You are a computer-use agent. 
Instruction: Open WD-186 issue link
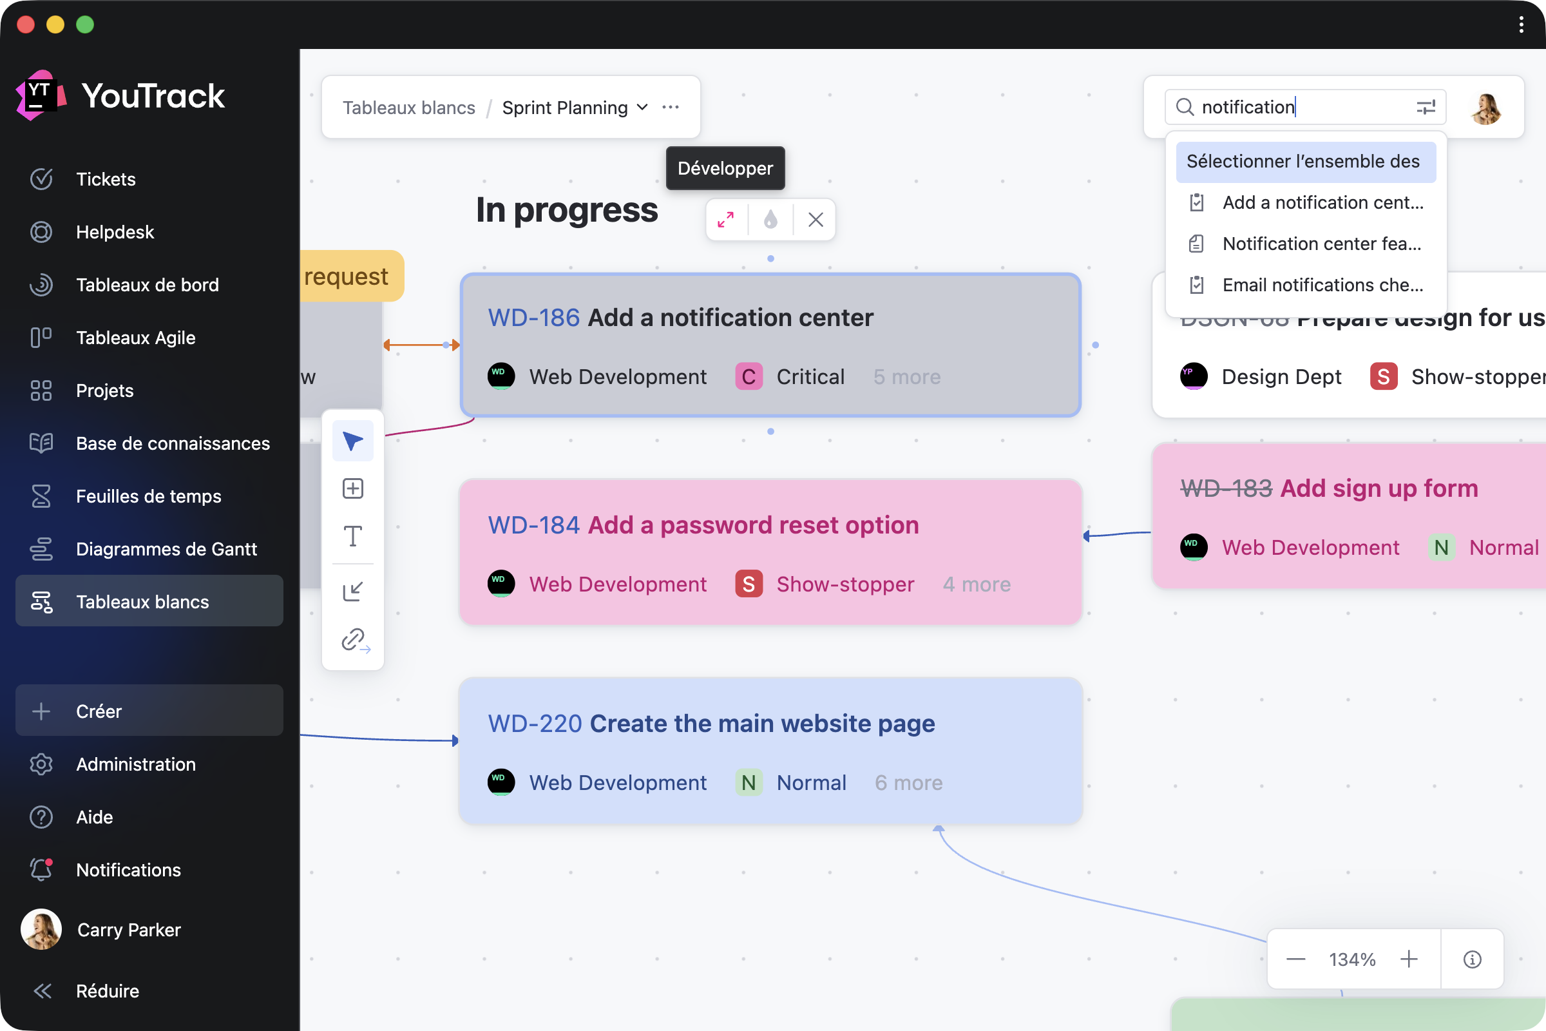point(533,318)
